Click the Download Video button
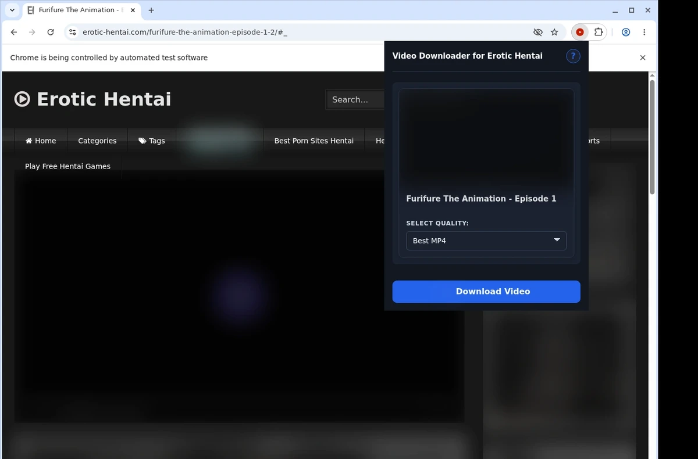698x459 pixels. tap(486, 292)
